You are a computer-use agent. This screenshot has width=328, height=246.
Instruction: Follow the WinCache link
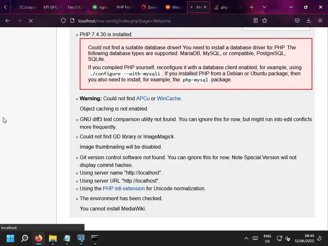coord(169,99)
